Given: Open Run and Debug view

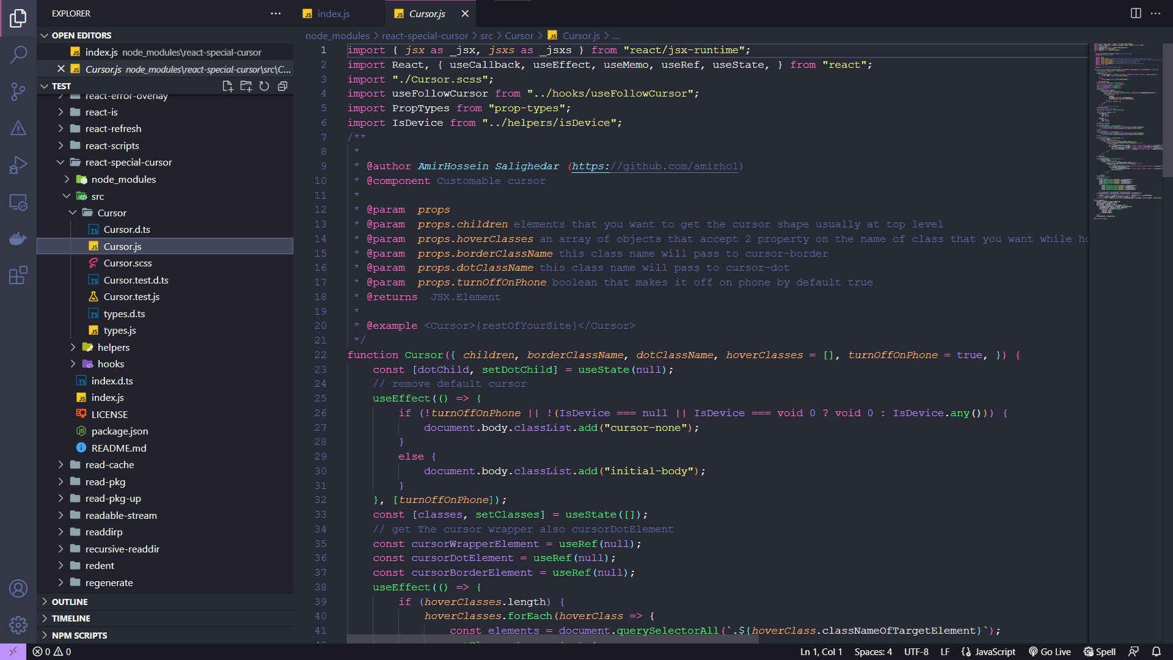Looking at the screenshot, I should click(x=18, y=165).
